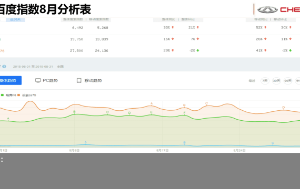The width and height of the screenshot is (300, 189).
Task: Click the value 6,492
Action: pyautogui.click(x=78, y=28)
